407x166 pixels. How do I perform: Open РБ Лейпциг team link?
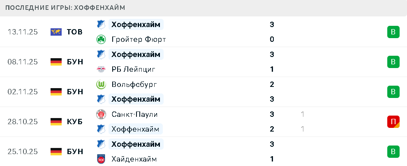(133, 69)
